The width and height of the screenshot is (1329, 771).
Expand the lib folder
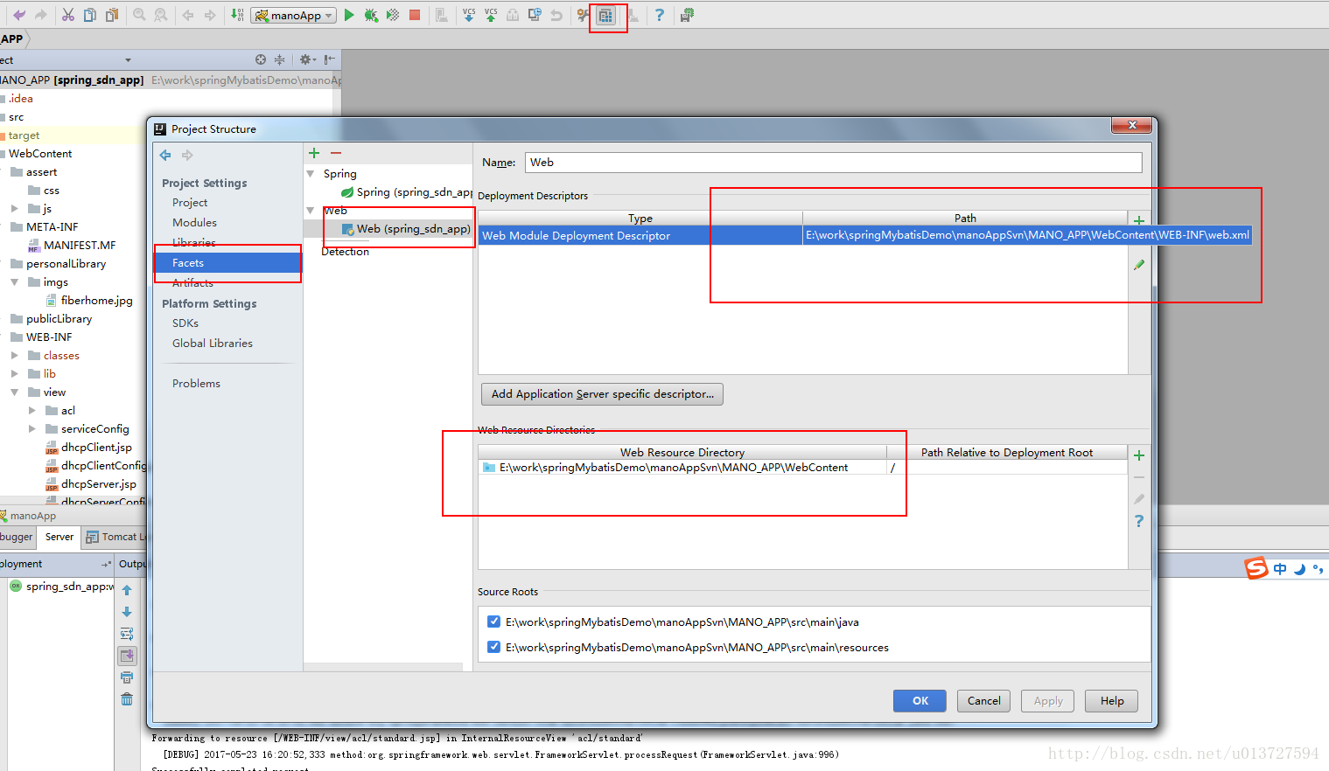(x=15, y=374)
